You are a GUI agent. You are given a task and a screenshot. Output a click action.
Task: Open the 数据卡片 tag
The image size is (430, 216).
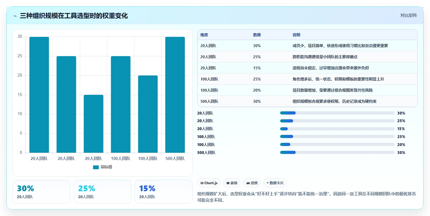(x=275, y=183)
